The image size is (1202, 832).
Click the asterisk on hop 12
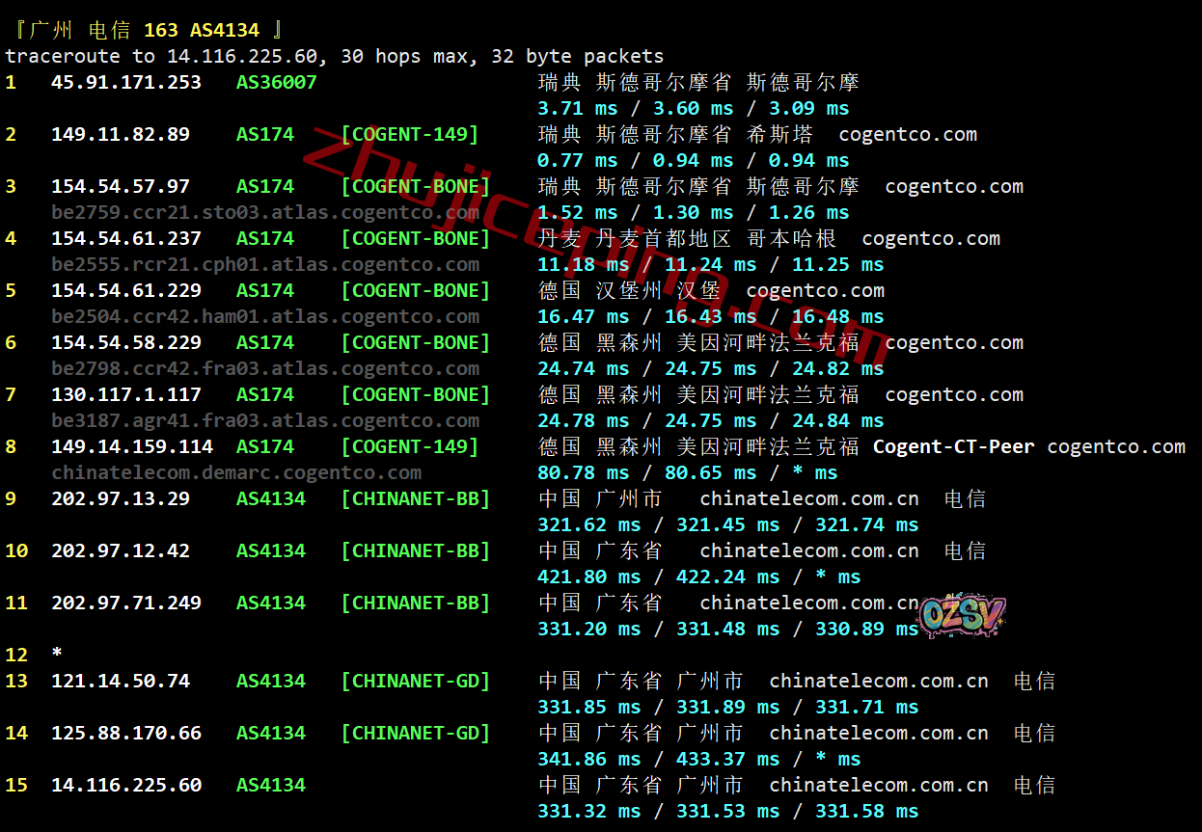(x=57, y=655)
